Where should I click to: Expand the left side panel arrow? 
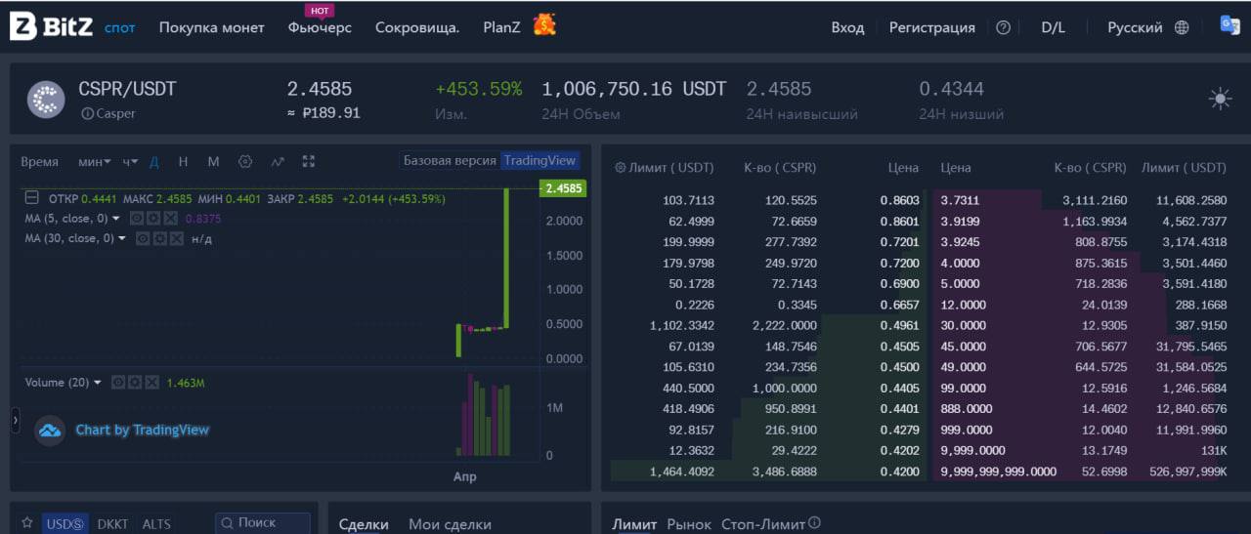15,420
